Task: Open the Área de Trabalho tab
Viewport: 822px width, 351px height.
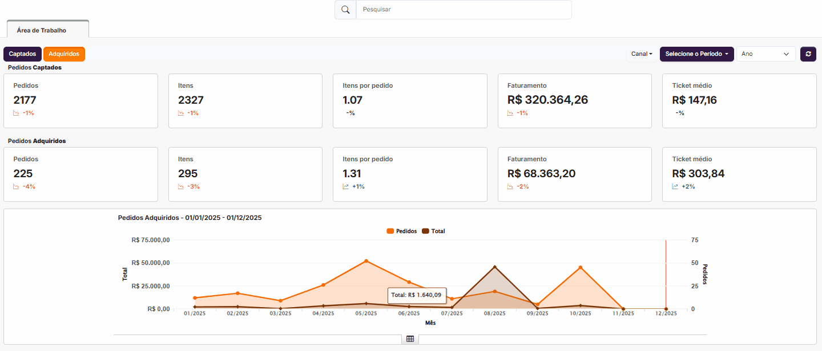Action: click(48, 30)
